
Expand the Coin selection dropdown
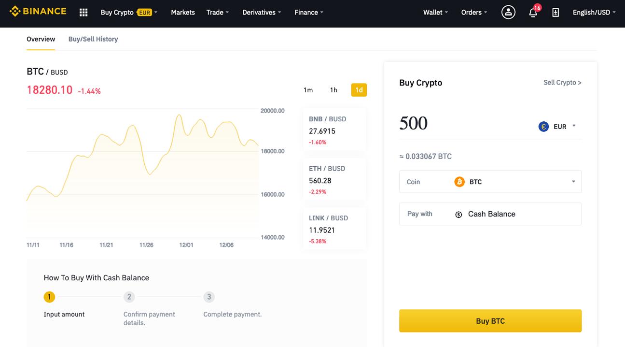click(x=573, y=181)
